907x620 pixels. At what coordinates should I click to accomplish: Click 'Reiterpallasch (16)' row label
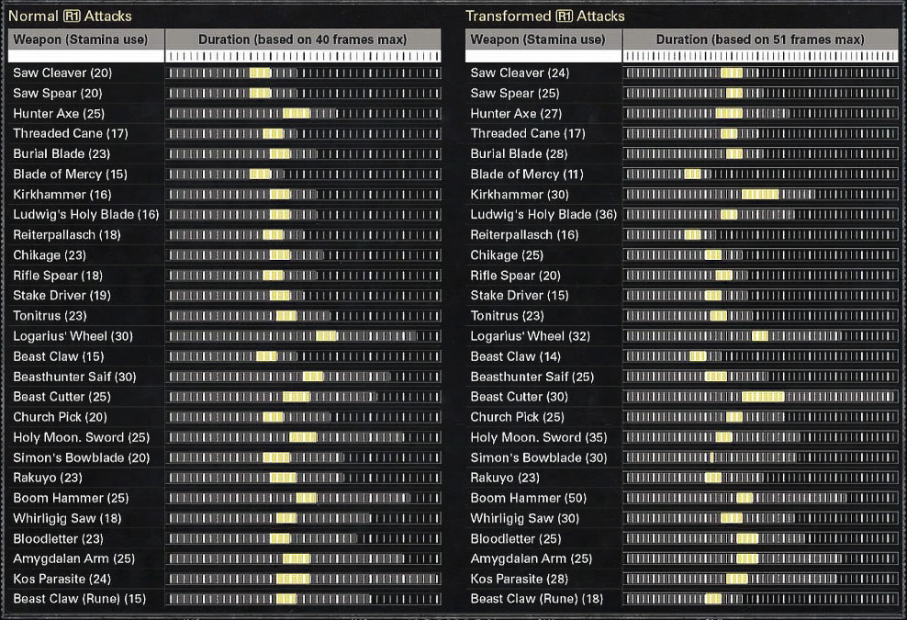coord(525,235)
